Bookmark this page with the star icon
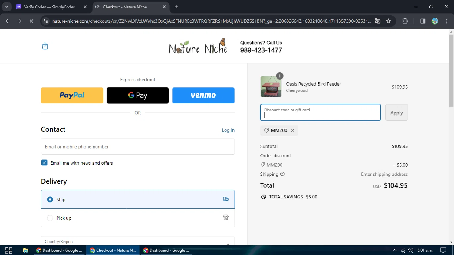This screenshot has height=255, width=454. [x=388, y=21]
